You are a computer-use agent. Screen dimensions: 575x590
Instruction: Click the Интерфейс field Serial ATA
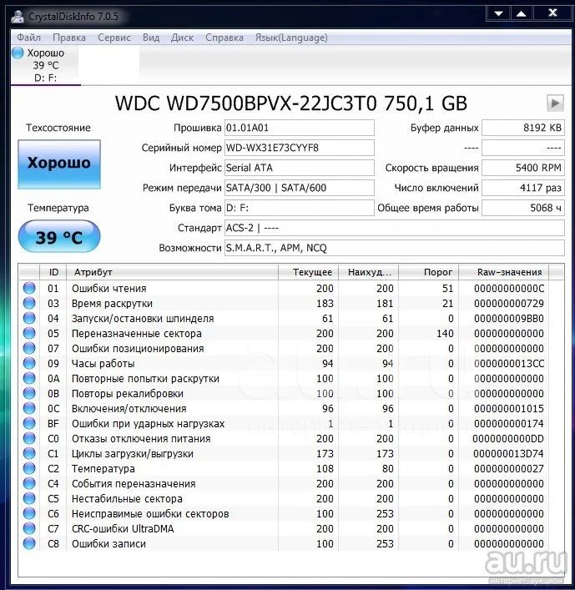pos(300,168)
